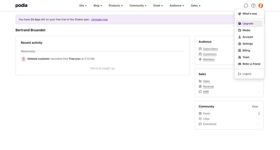Expand the Blog dropdown menu

pos(98,6)
